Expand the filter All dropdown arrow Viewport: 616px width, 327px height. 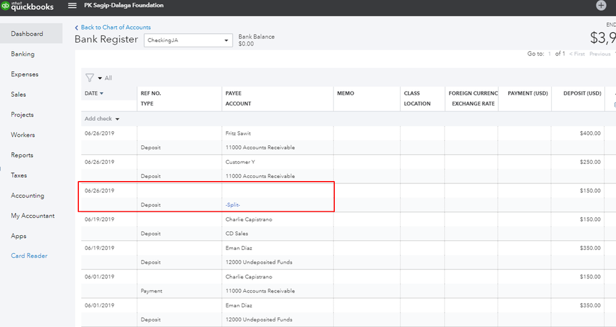tap(100, 78)
